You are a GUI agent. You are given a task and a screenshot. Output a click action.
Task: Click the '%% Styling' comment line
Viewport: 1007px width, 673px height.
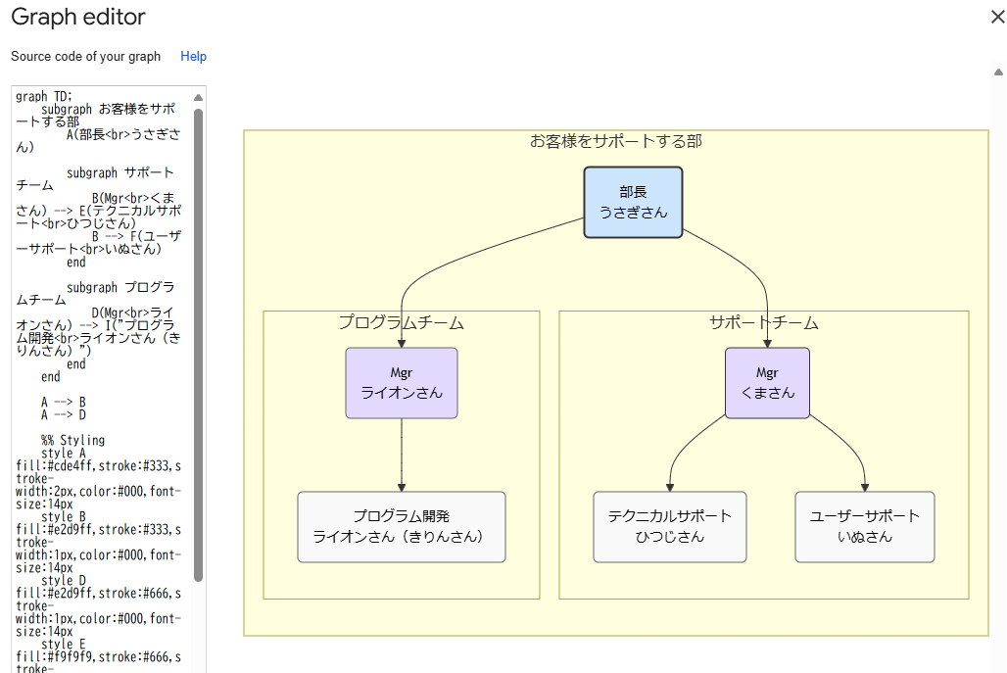coord(72,441)
